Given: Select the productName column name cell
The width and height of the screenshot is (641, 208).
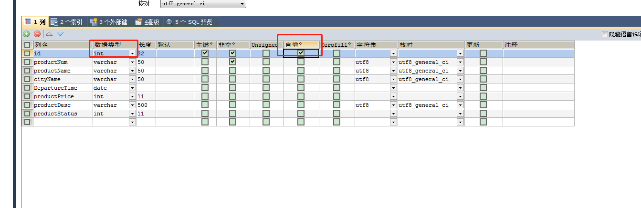Looking at the screenshot, I should pos(62,71).
